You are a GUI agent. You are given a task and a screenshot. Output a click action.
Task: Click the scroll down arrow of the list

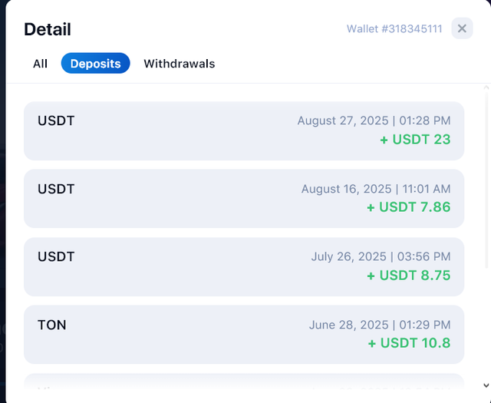pyautogui.click(x=486, y=385)
